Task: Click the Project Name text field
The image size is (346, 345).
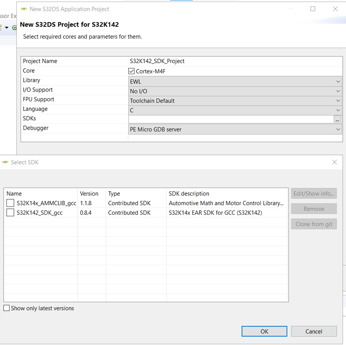Action: coord(234,61)
